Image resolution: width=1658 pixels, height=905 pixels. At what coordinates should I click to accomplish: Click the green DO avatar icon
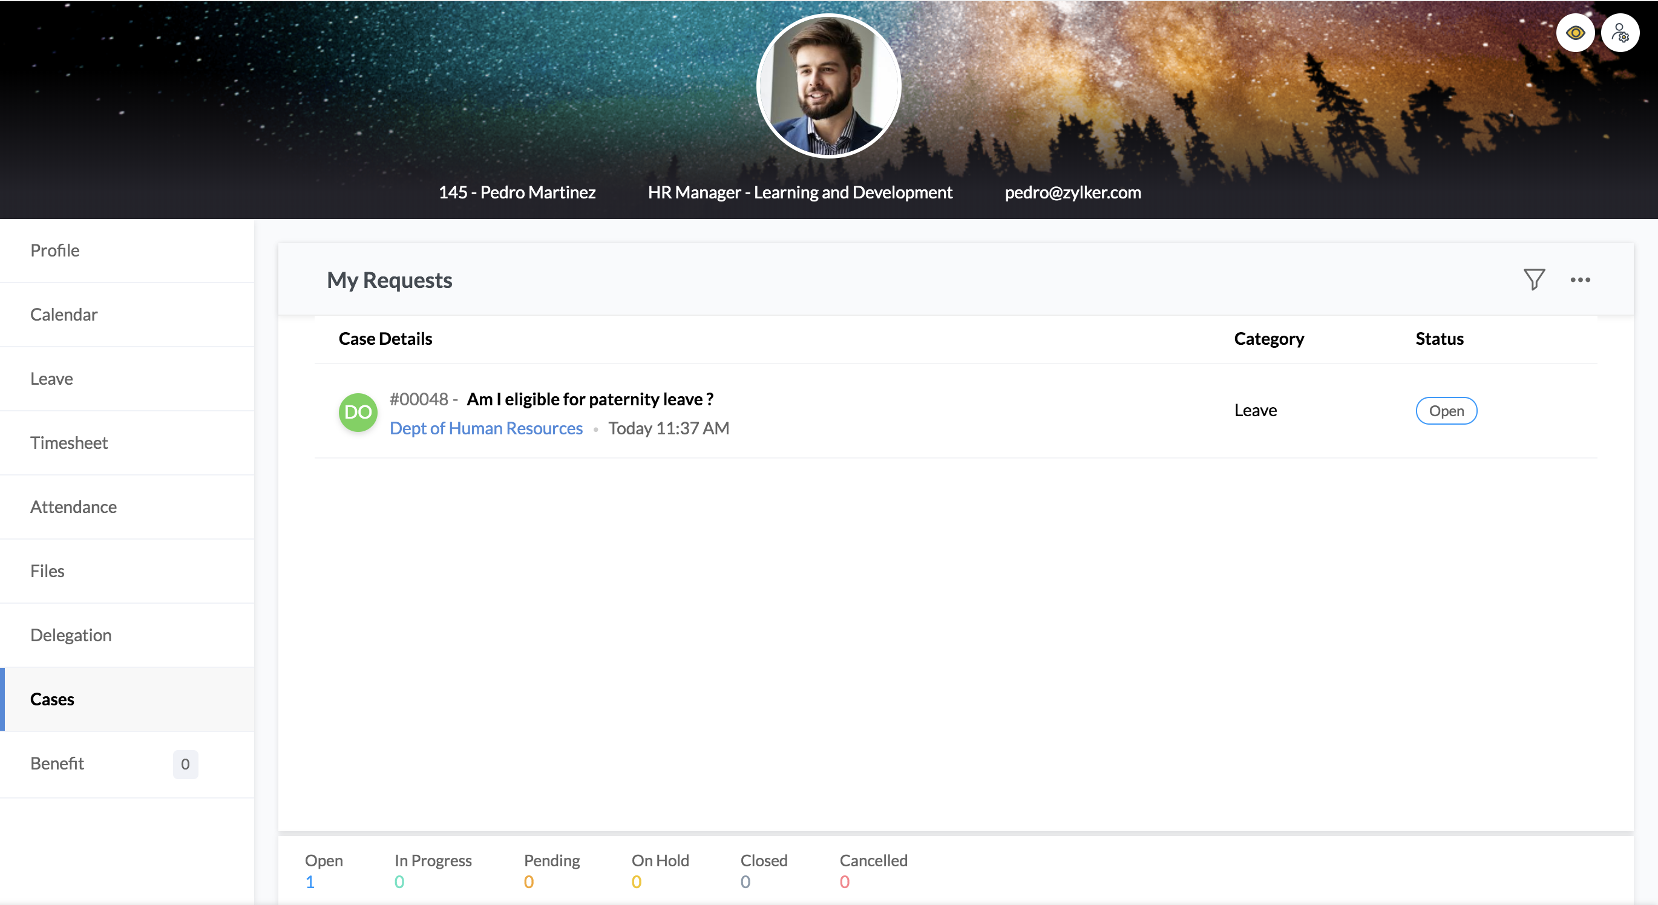[358, 412]
